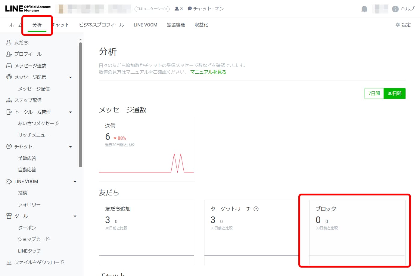Open 設定 from the top right
Viewport: 420px width, 276px height.
coord(402,25)
